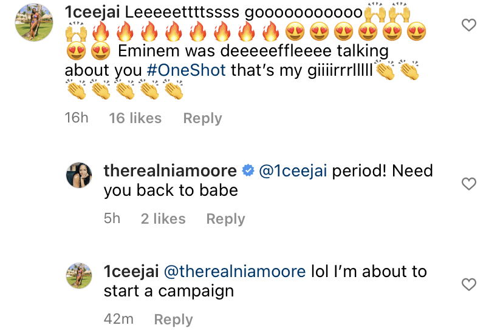Reply to the 16h comment
The height and width of the screenshot is (331, 503).
coord(202,118)
